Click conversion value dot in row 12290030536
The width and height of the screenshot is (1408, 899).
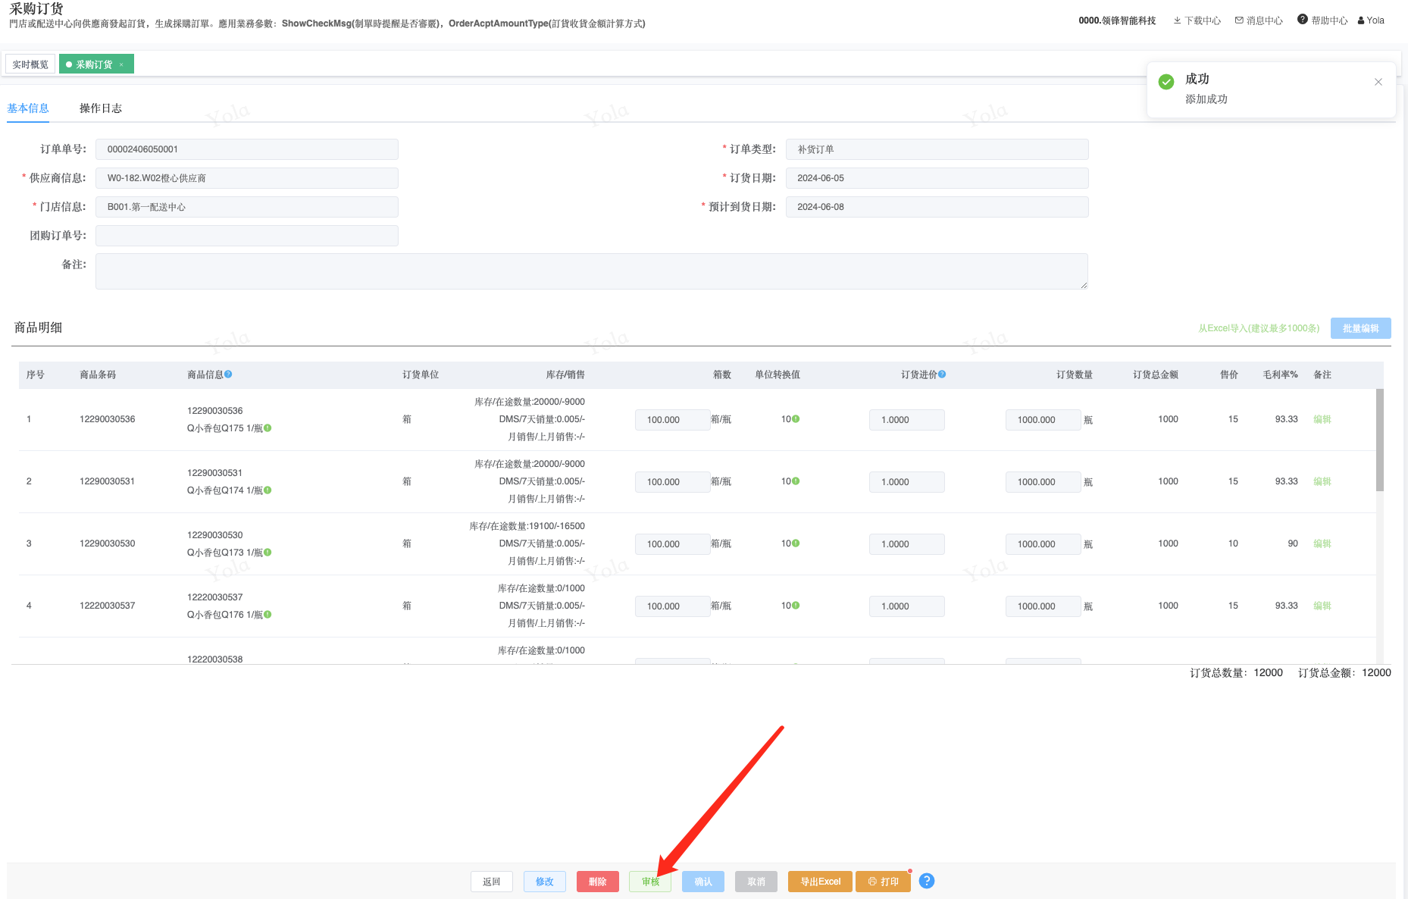coord(796,419)
